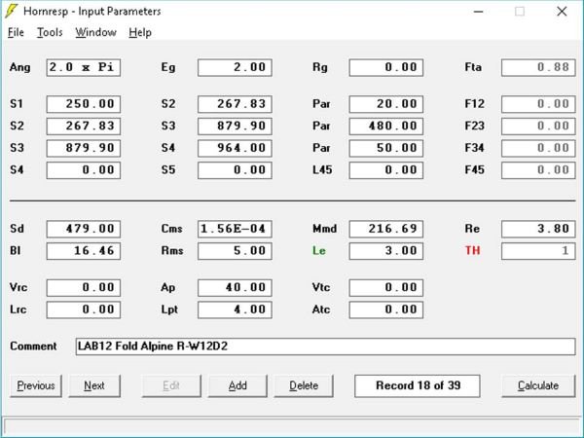
Task: Click the red TH label
Action: 473,250
